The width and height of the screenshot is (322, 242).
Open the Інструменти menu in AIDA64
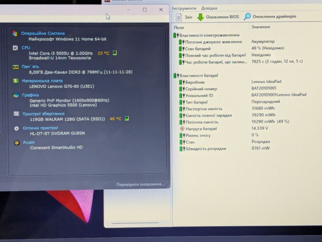184,9
